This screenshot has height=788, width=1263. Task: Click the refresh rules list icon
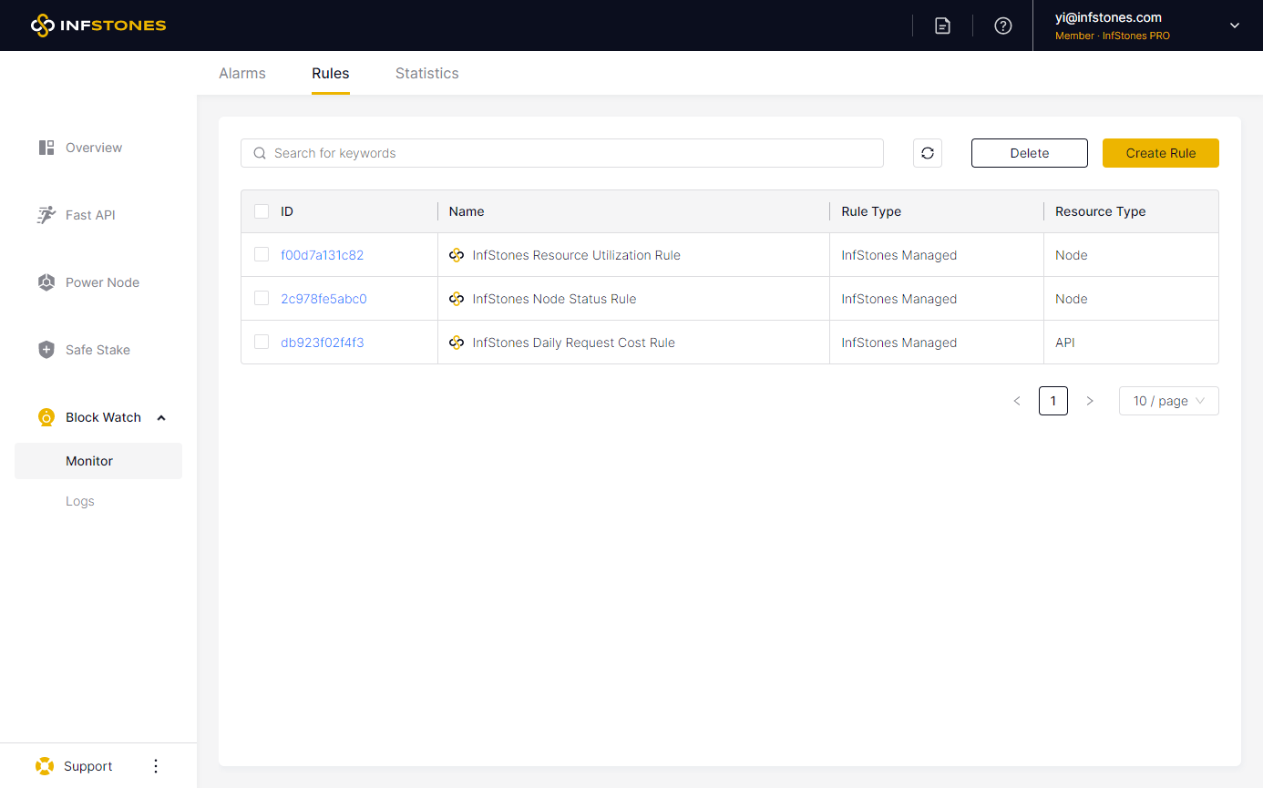click(x=927, y=153)
